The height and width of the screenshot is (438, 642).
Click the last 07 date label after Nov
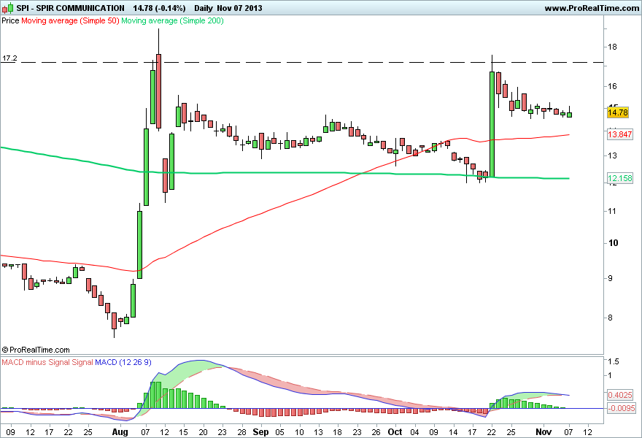(x=568, y=432)
